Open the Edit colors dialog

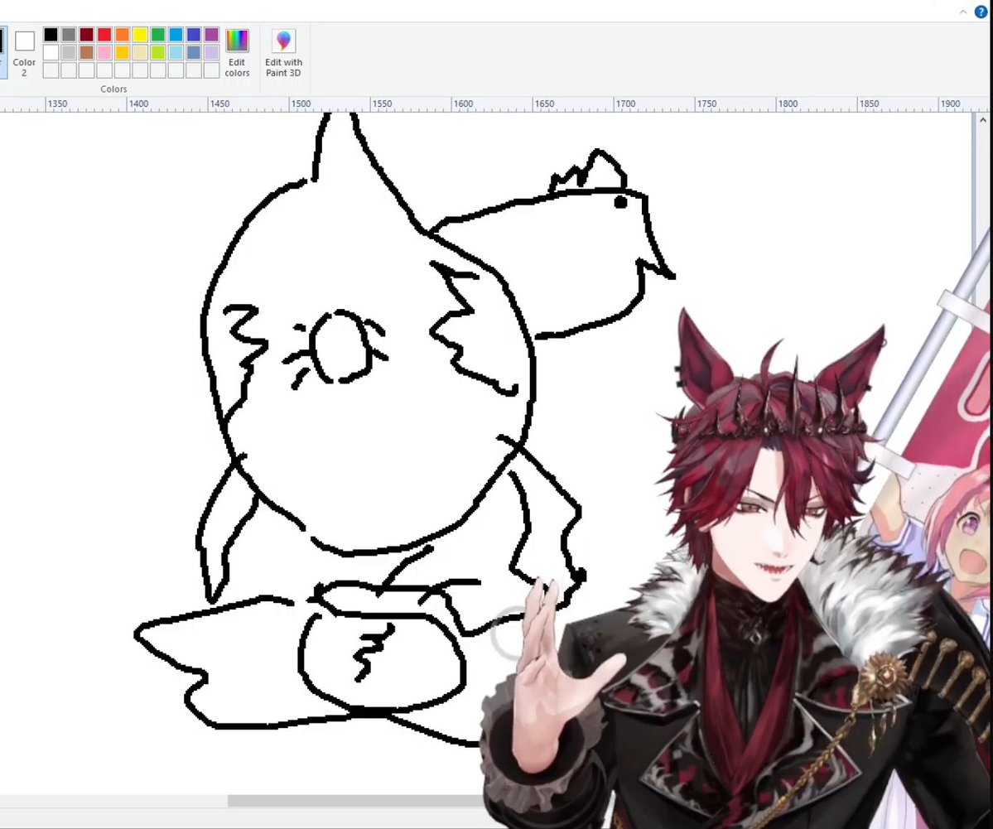(237, 53)
